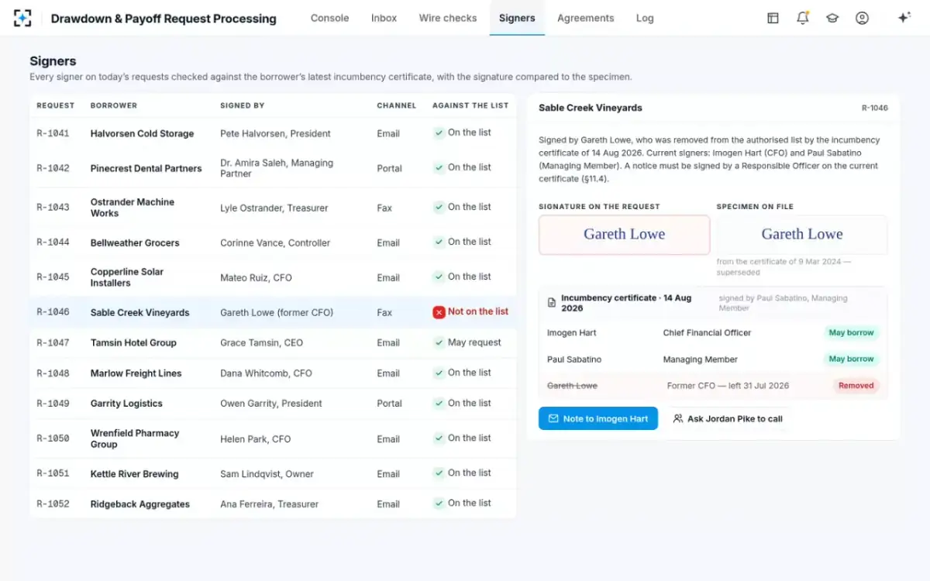This screenshot has height=581, width=930.
Task: Click the Fax channel for Ostrander Machine Works
Action: (x=384, y=208)
